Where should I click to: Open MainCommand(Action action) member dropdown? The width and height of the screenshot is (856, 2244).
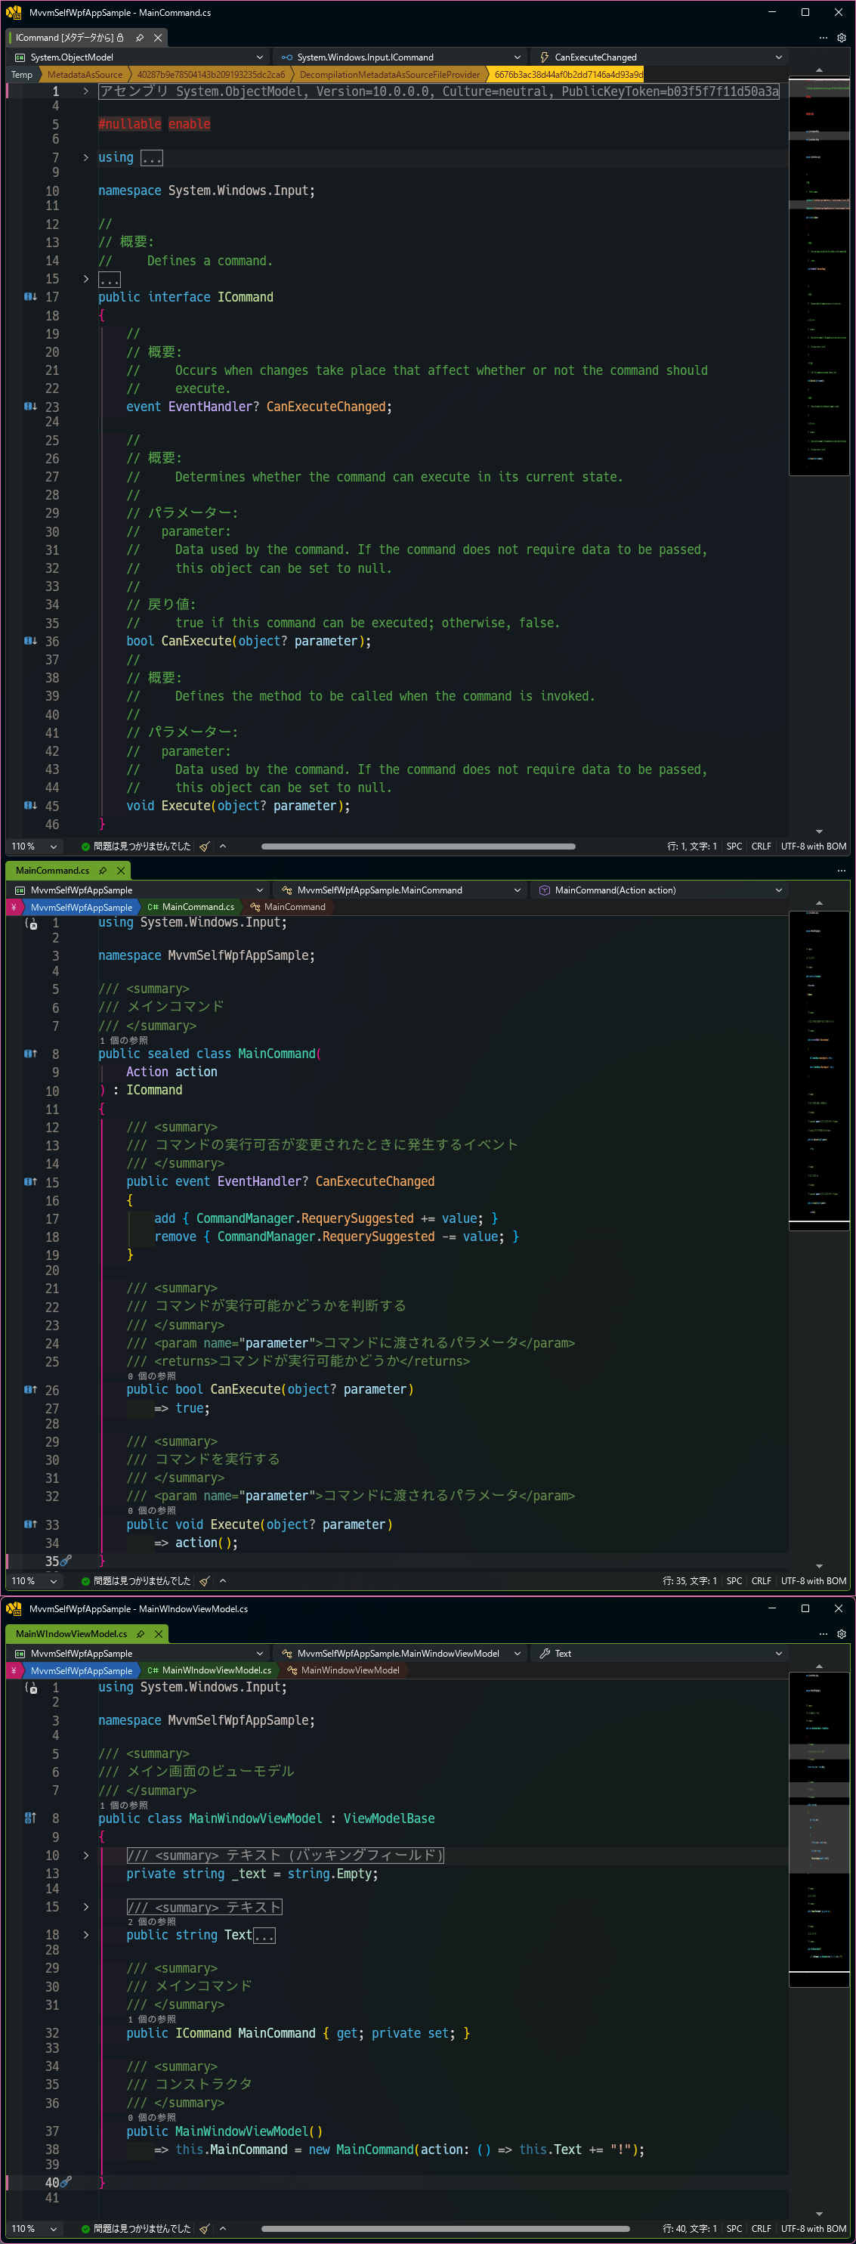660,890
